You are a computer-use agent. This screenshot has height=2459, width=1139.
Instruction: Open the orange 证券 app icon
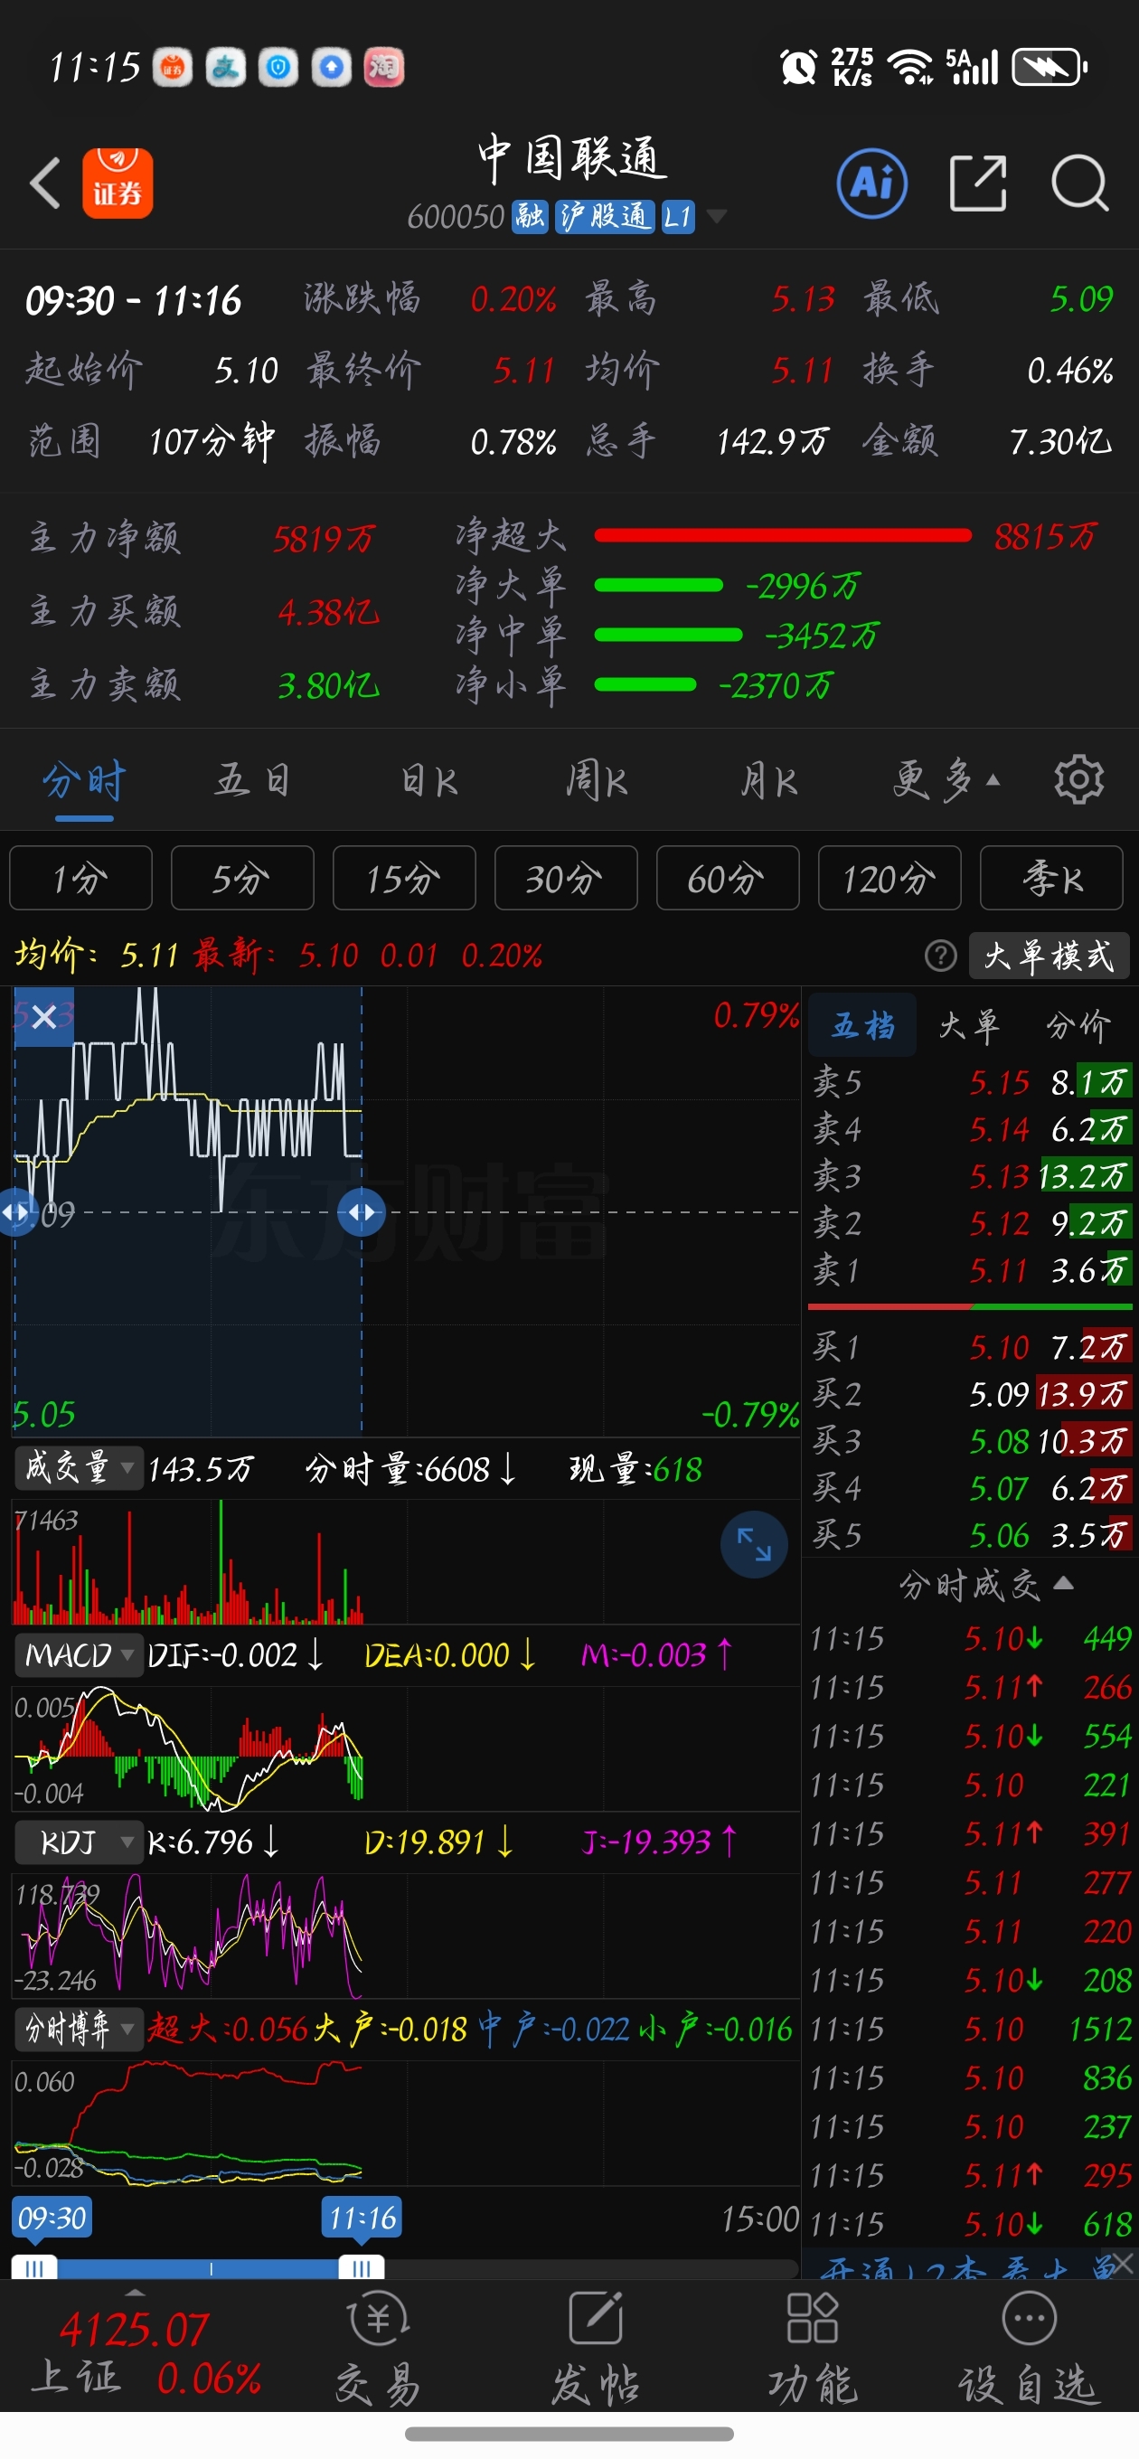tap(118, 184)
